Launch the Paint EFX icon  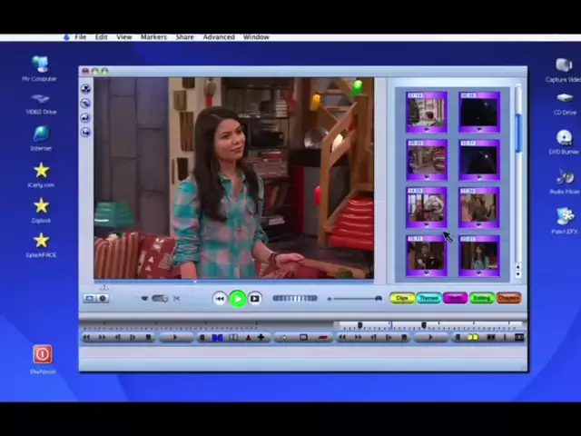[x=565, y=216]
